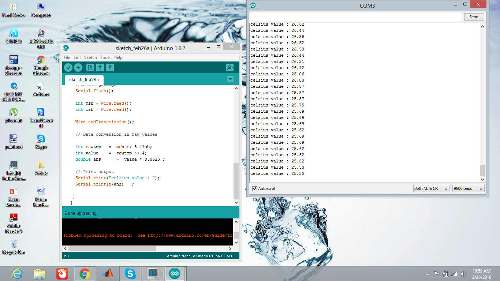The height and width of the screenshot is (281, 500).
Task: Click the Serial.flush() code line
Action: click(94, 91)
